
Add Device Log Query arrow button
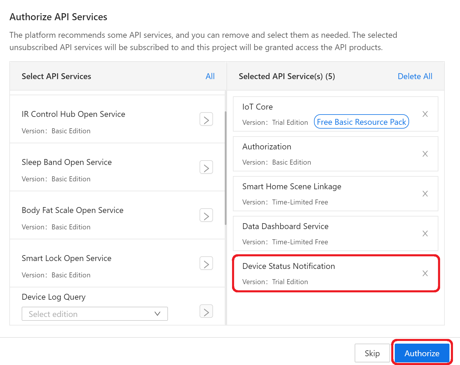coord(206,311)
